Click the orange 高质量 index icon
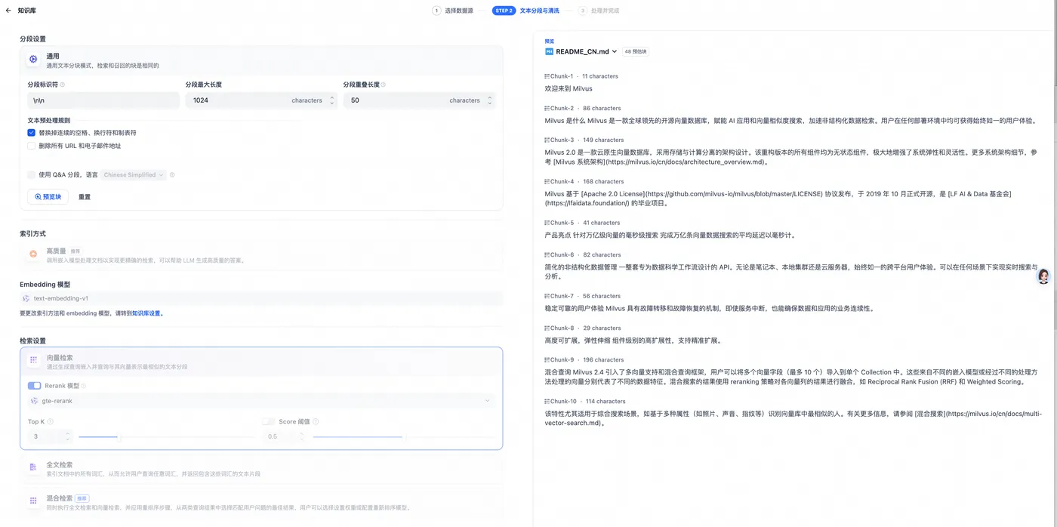1057x527 pixels. coord(33,254)
